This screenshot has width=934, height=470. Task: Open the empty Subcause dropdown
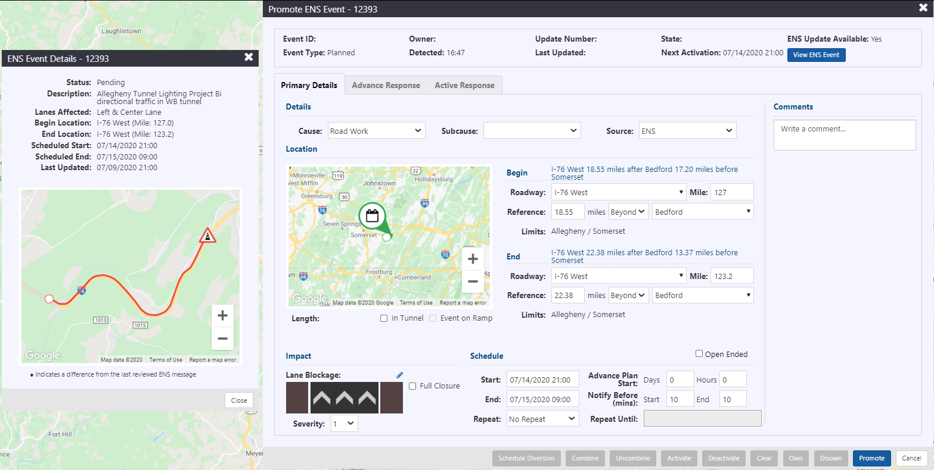[532, 131]
